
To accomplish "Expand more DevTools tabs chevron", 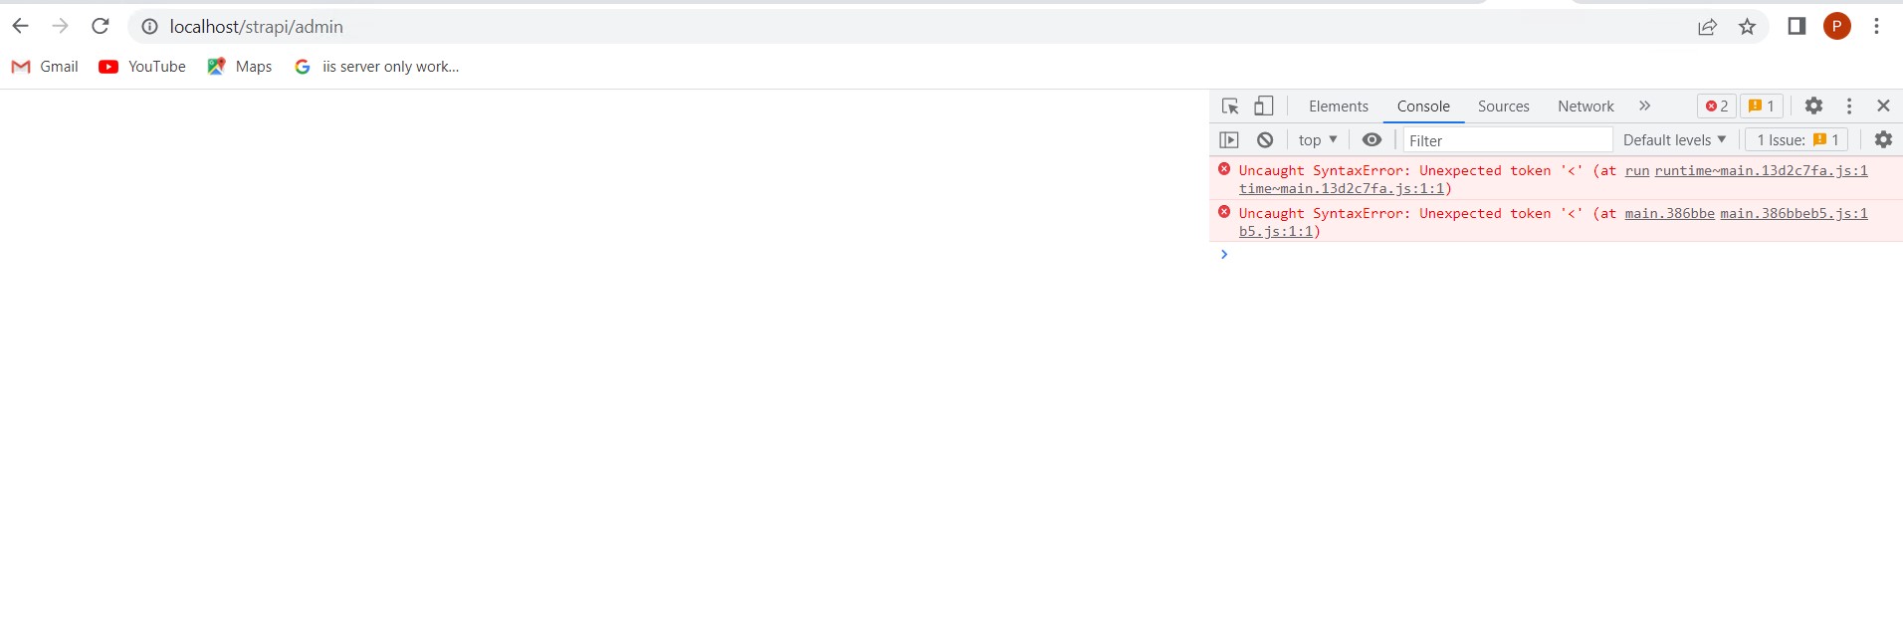I will [1644, 107].
